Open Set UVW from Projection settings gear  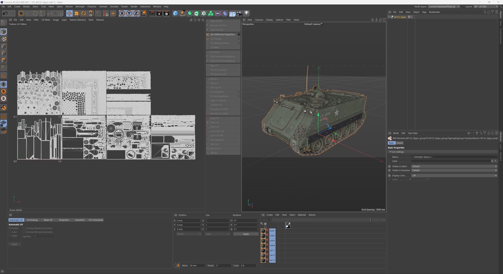[239, 35]
